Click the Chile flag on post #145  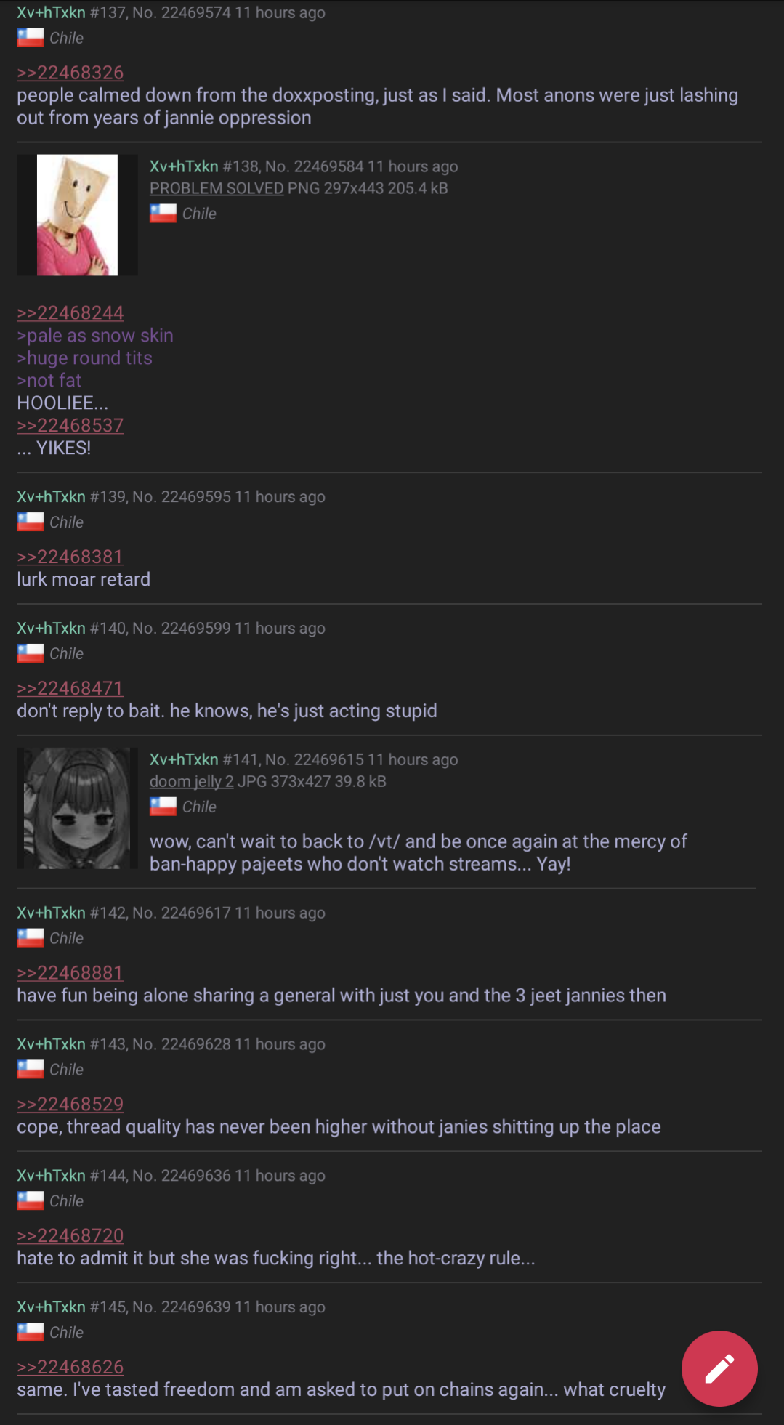click(x=30, y=1332)
